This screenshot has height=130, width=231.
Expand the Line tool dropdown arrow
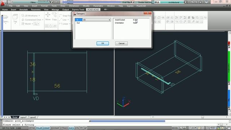tap(68, 20)
